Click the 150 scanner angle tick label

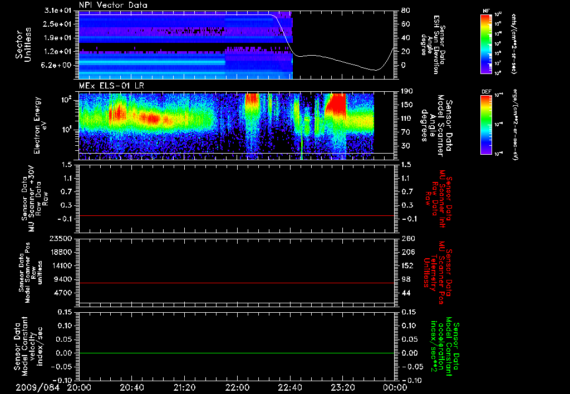click(x=408, y=105)
